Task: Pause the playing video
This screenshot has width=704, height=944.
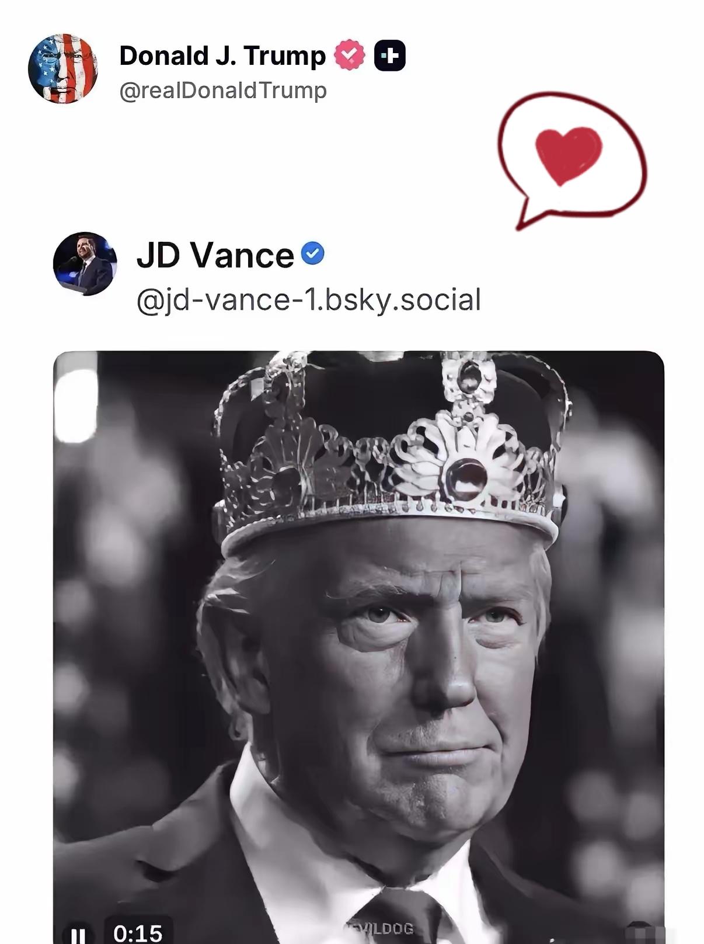Action: [x=78, y=933]
